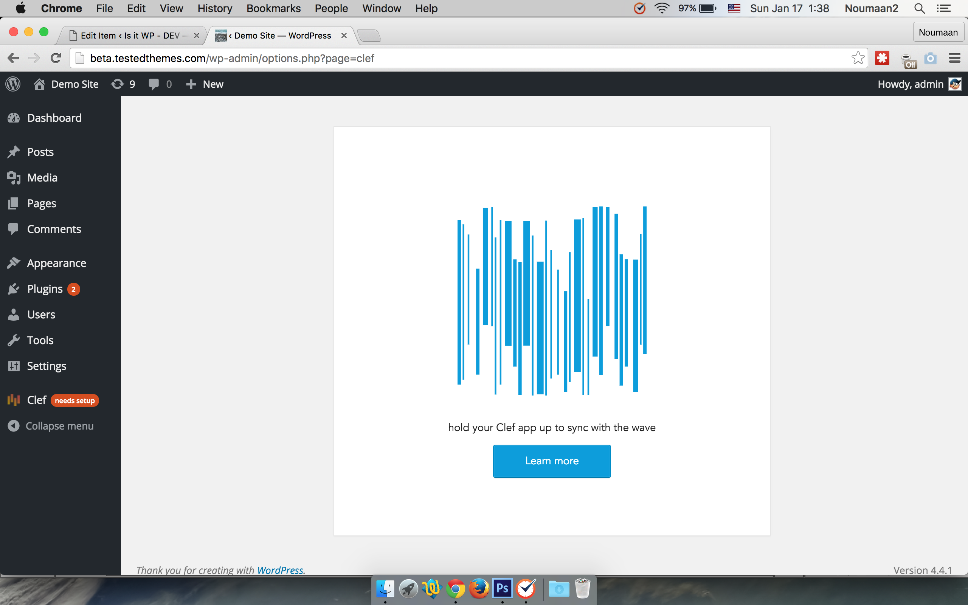Collapse the admin sidebar menu
This screenshot has width=968, height=605.
click(51, 426)
